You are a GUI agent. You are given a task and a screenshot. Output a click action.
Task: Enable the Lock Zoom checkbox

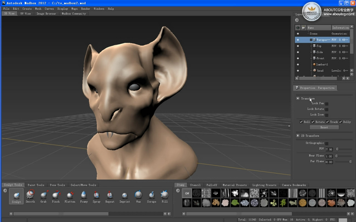click(x=327, y=115)
